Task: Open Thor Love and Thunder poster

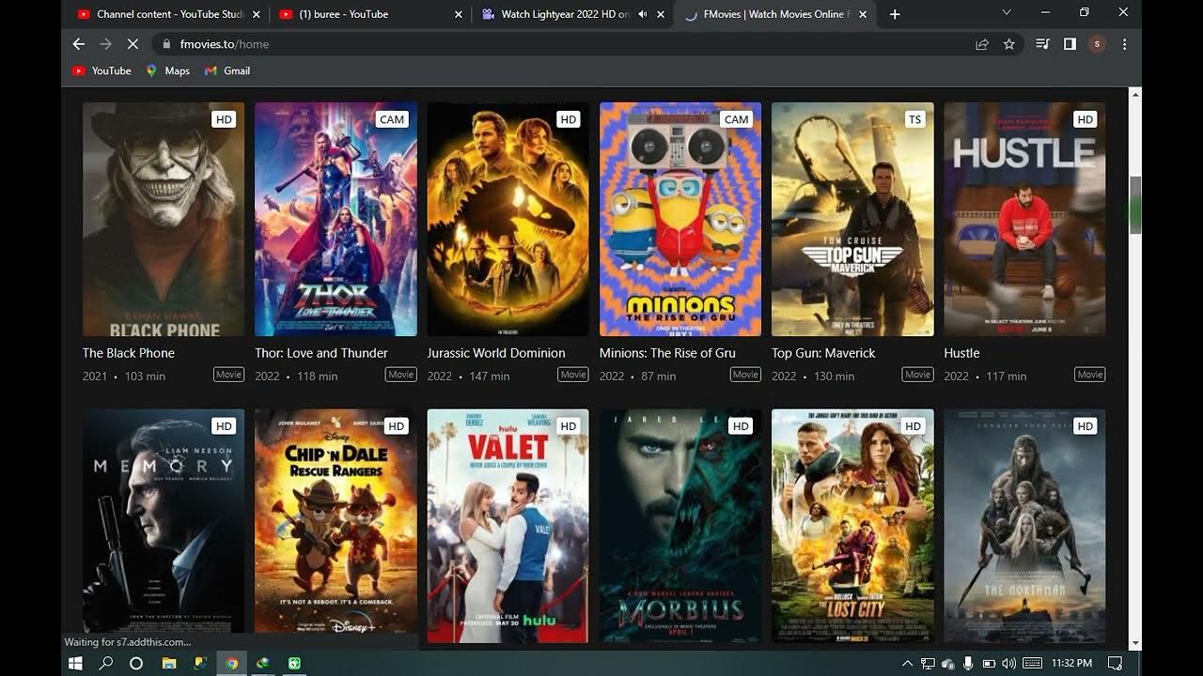Action: point(336,219)
